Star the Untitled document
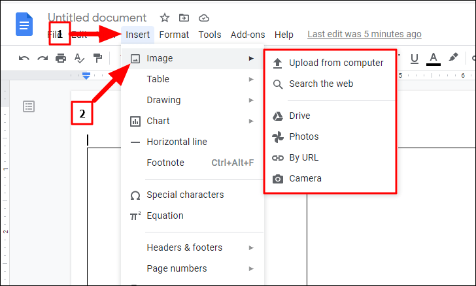Screen dimensions: 476x286 [165, 18]
